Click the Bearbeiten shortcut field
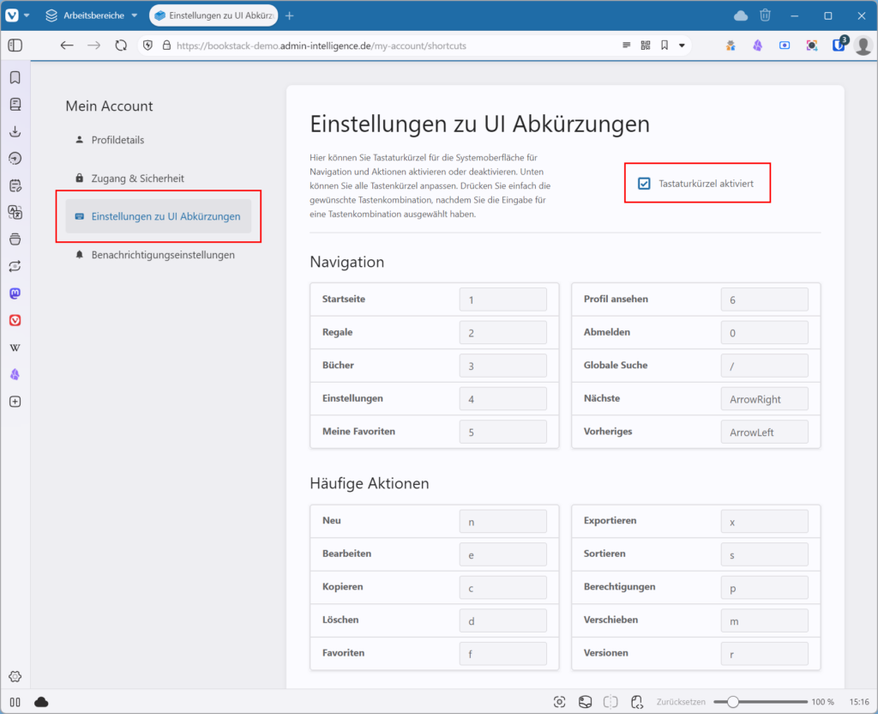Viewport: 878px width, 714px height. [502, 555]
